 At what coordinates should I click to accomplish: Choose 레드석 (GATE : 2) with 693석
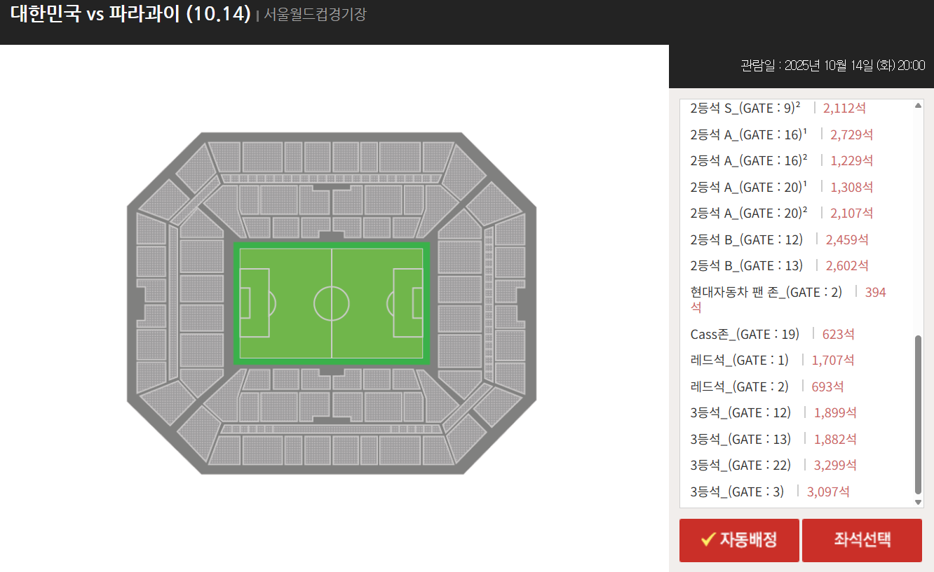coord(739,386)
